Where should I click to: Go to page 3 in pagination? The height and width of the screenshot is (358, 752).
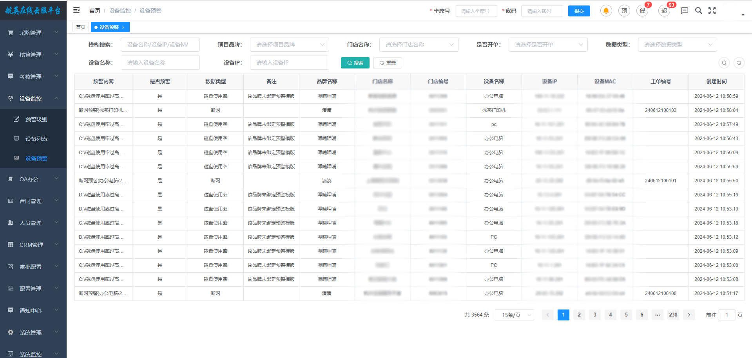[594, 315]
